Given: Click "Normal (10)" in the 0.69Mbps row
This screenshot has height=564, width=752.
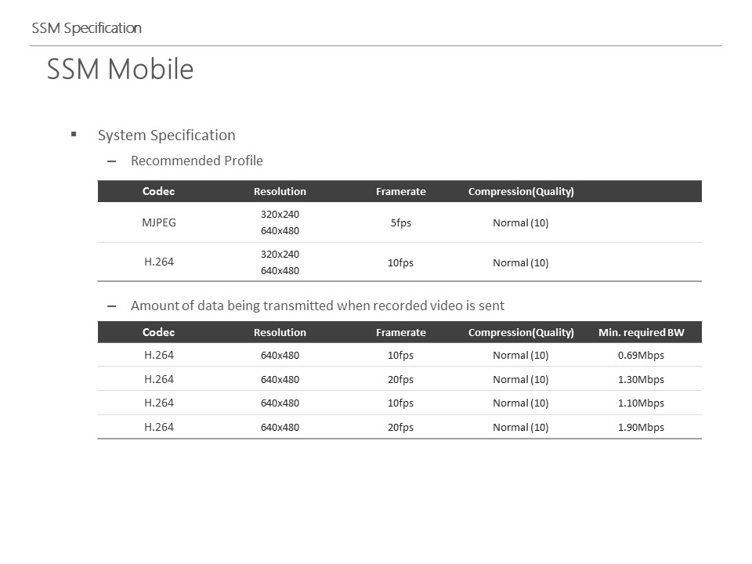Looking at the screenshot, I should [x=521, y=356].
